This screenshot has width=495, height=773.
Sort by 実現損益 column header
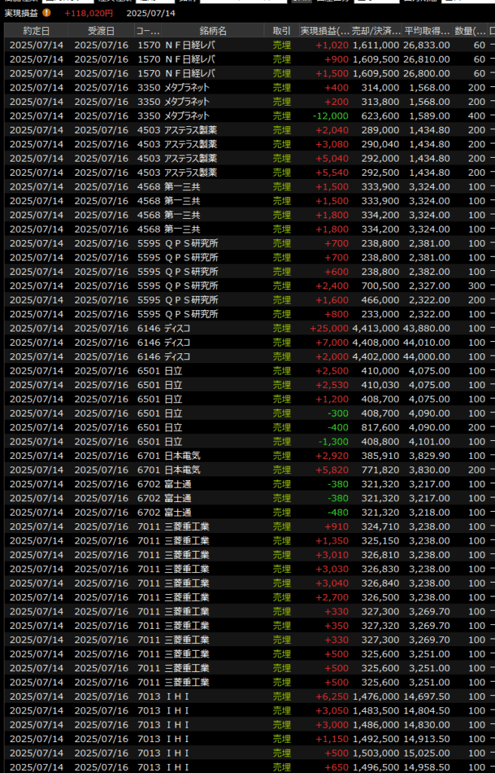(x=325, y=30)
